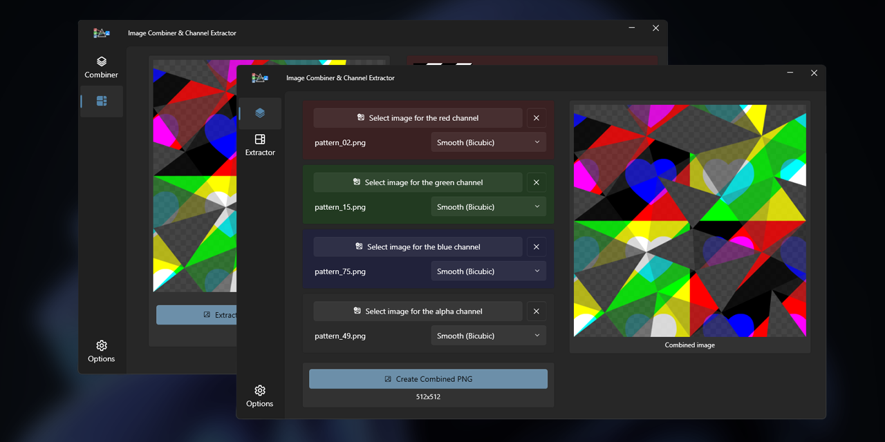Click the front window title text
The image size is (885, 442).
340,78
